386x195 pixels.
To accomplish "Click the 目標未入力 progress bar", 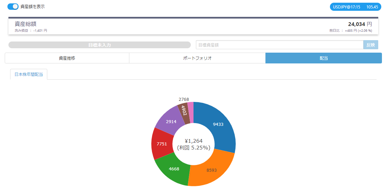I will (99, 45).
